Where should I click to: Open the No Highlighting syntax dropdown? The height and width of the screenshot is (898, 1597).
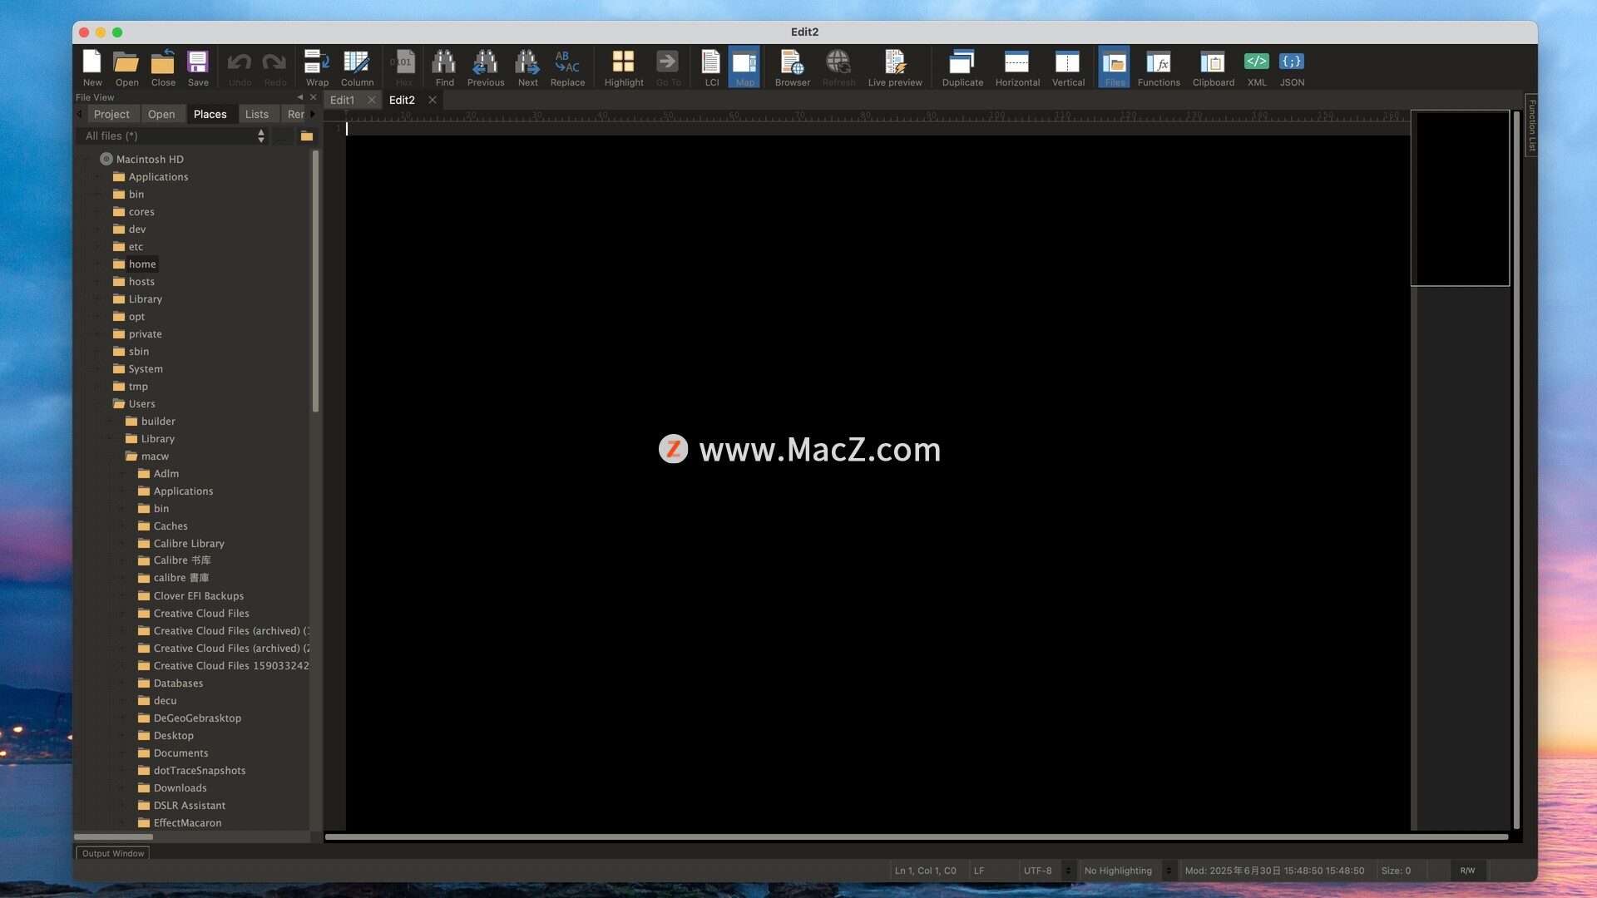pos(1128,871)
